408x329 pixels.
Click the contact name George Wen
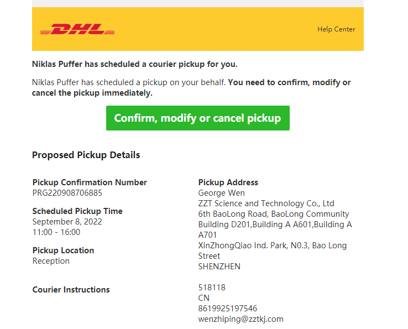[221, 193]
